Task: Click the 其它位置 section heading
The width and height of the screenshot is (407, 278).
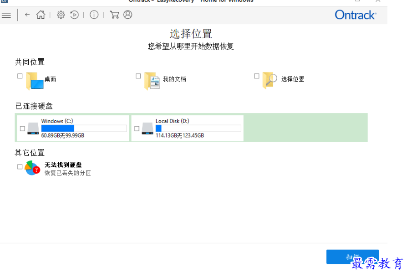Action: coord(30,153)
